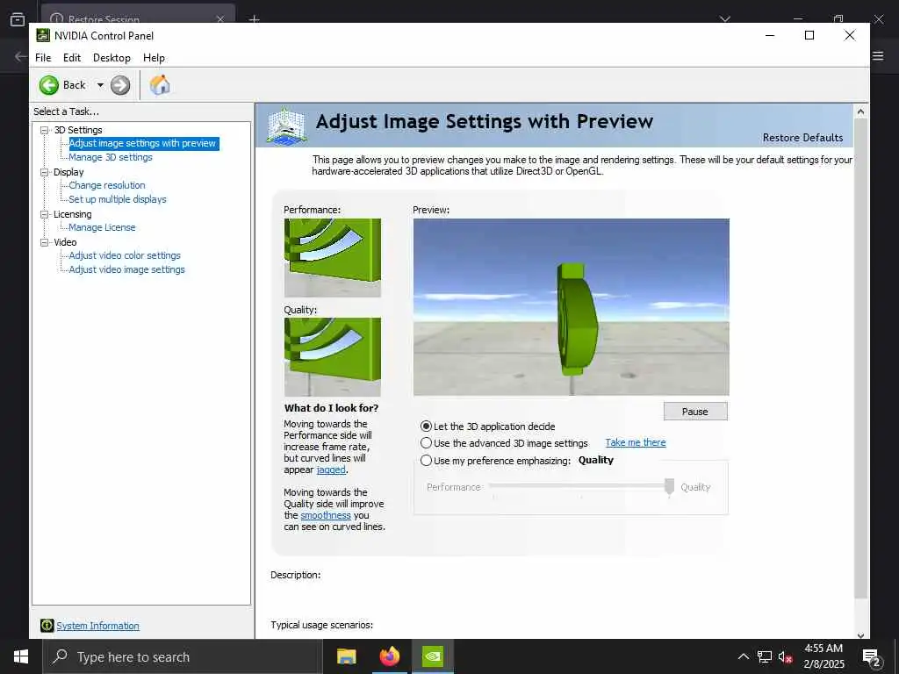The height and width of the screenshot is (674, 899).
Task: Click NVIDIA Control Panel taskbar icon
Action: [x=433, y=656]
